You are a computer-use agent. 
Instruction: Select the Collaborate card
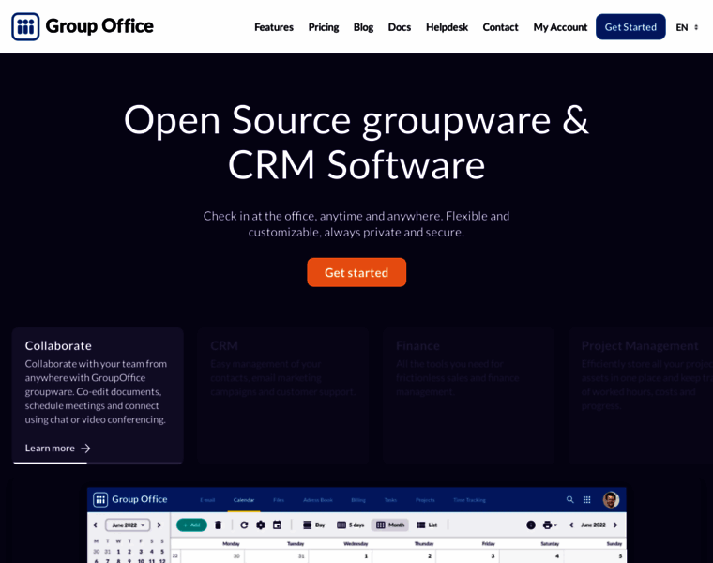(x=98, y=396)
